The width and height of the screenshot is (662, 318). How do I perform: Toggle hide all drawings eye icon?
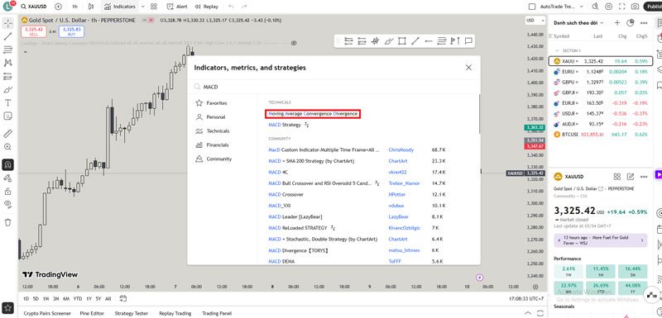[7, 204]
